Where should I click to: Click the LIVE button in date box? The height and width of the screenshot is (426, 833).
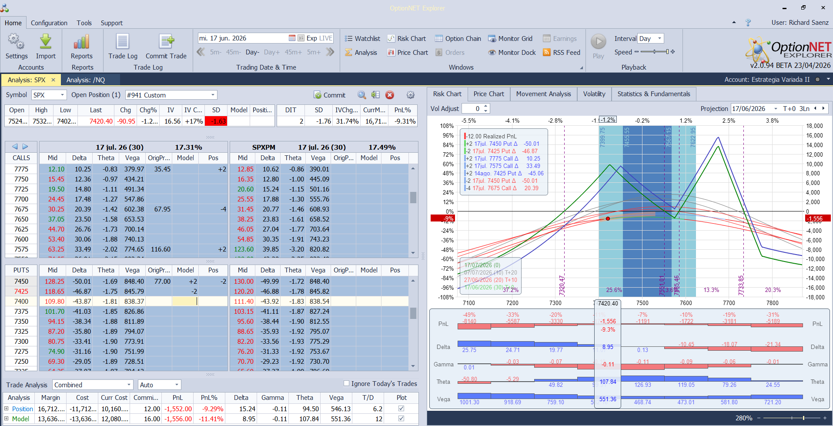tap(326, 38)
